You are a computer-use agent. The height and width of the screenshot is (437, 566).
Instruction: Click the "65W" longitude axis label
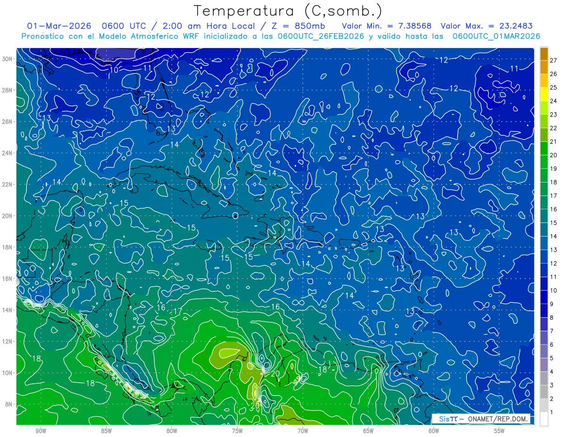368,431
